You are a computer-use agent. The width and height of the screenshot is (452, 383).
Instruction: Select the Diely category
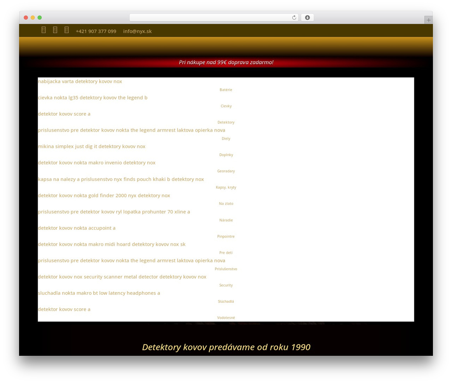click(x=226, y=139)
